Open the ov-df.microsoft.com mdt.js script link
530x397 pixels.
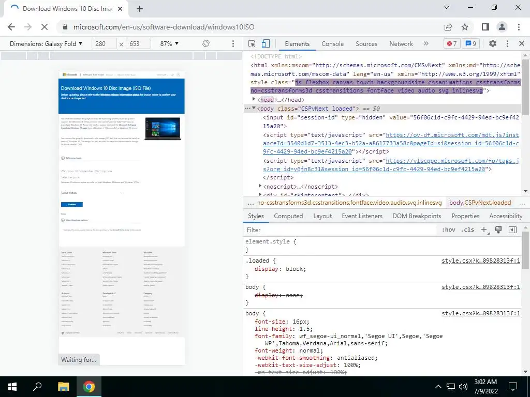391,143
